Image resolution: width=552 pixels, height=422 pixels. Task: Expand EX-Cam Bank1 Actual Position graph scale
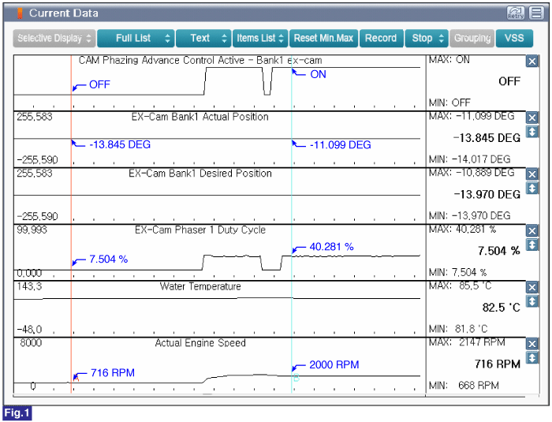point(531,132)
